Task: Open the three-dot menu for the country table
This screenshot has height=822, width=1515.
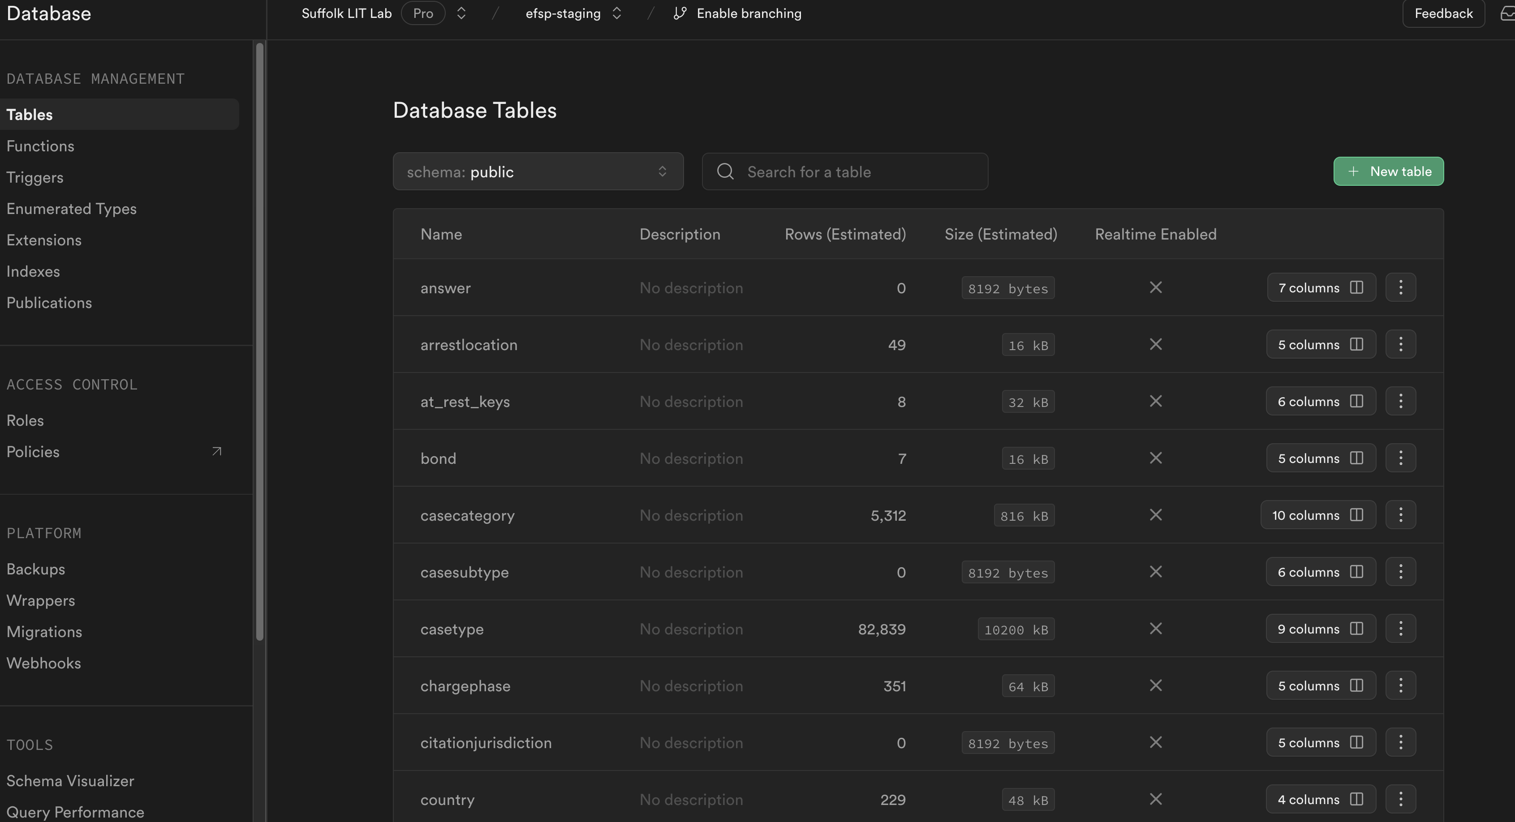Action: coord(1400,799)
